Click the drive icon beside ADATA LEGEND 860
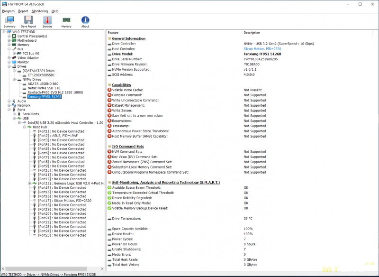The height and width of the screenshot is (277, 379). pos(24,84)
